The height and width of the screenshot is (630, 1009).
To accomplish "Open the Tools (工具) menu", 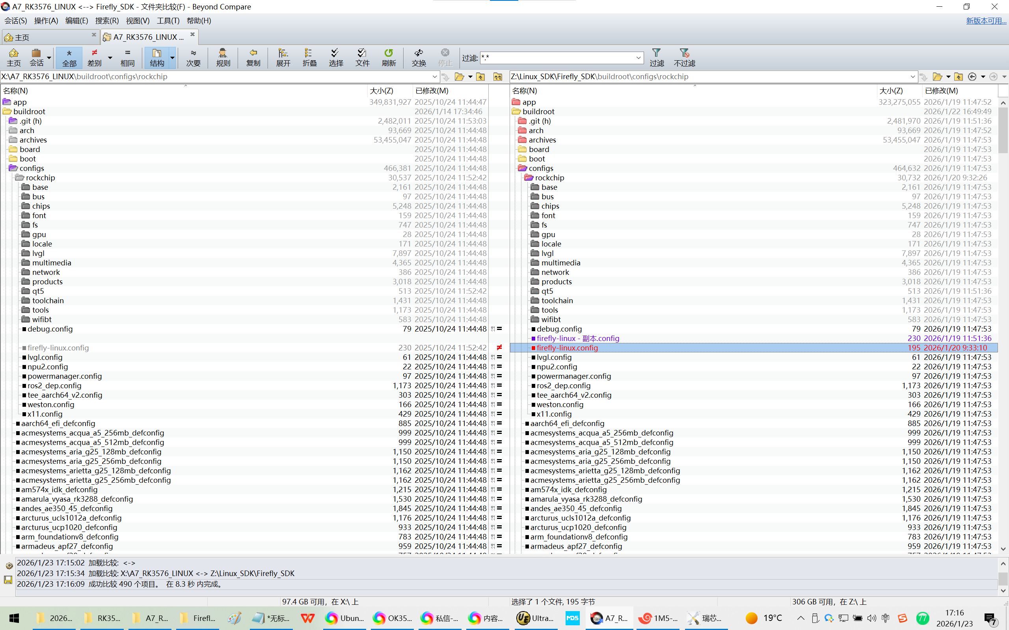I will (168, 20).
